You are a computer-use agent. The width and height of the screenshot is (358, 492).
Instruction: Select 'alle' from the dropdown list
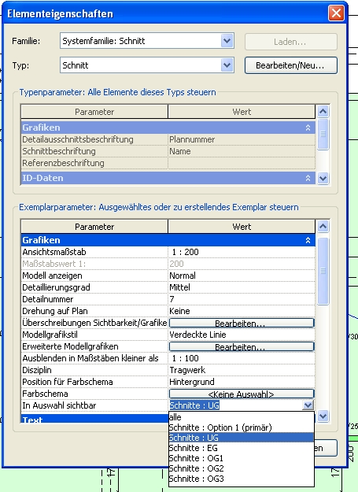tap(242, 417)
